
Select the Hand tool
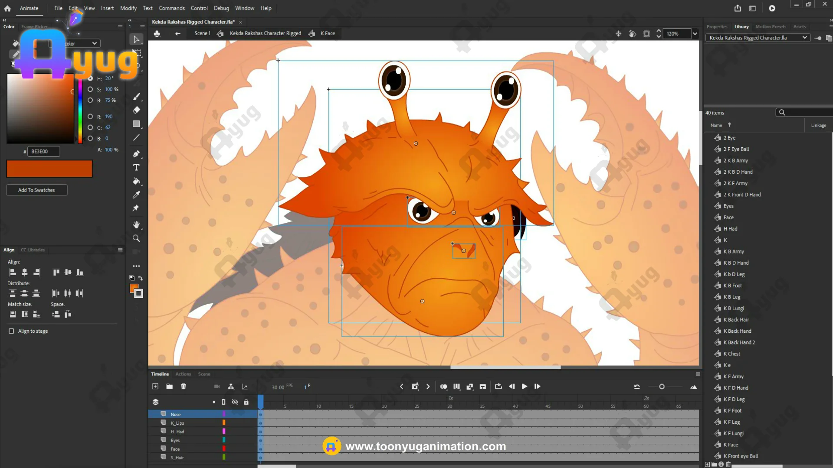136,224
